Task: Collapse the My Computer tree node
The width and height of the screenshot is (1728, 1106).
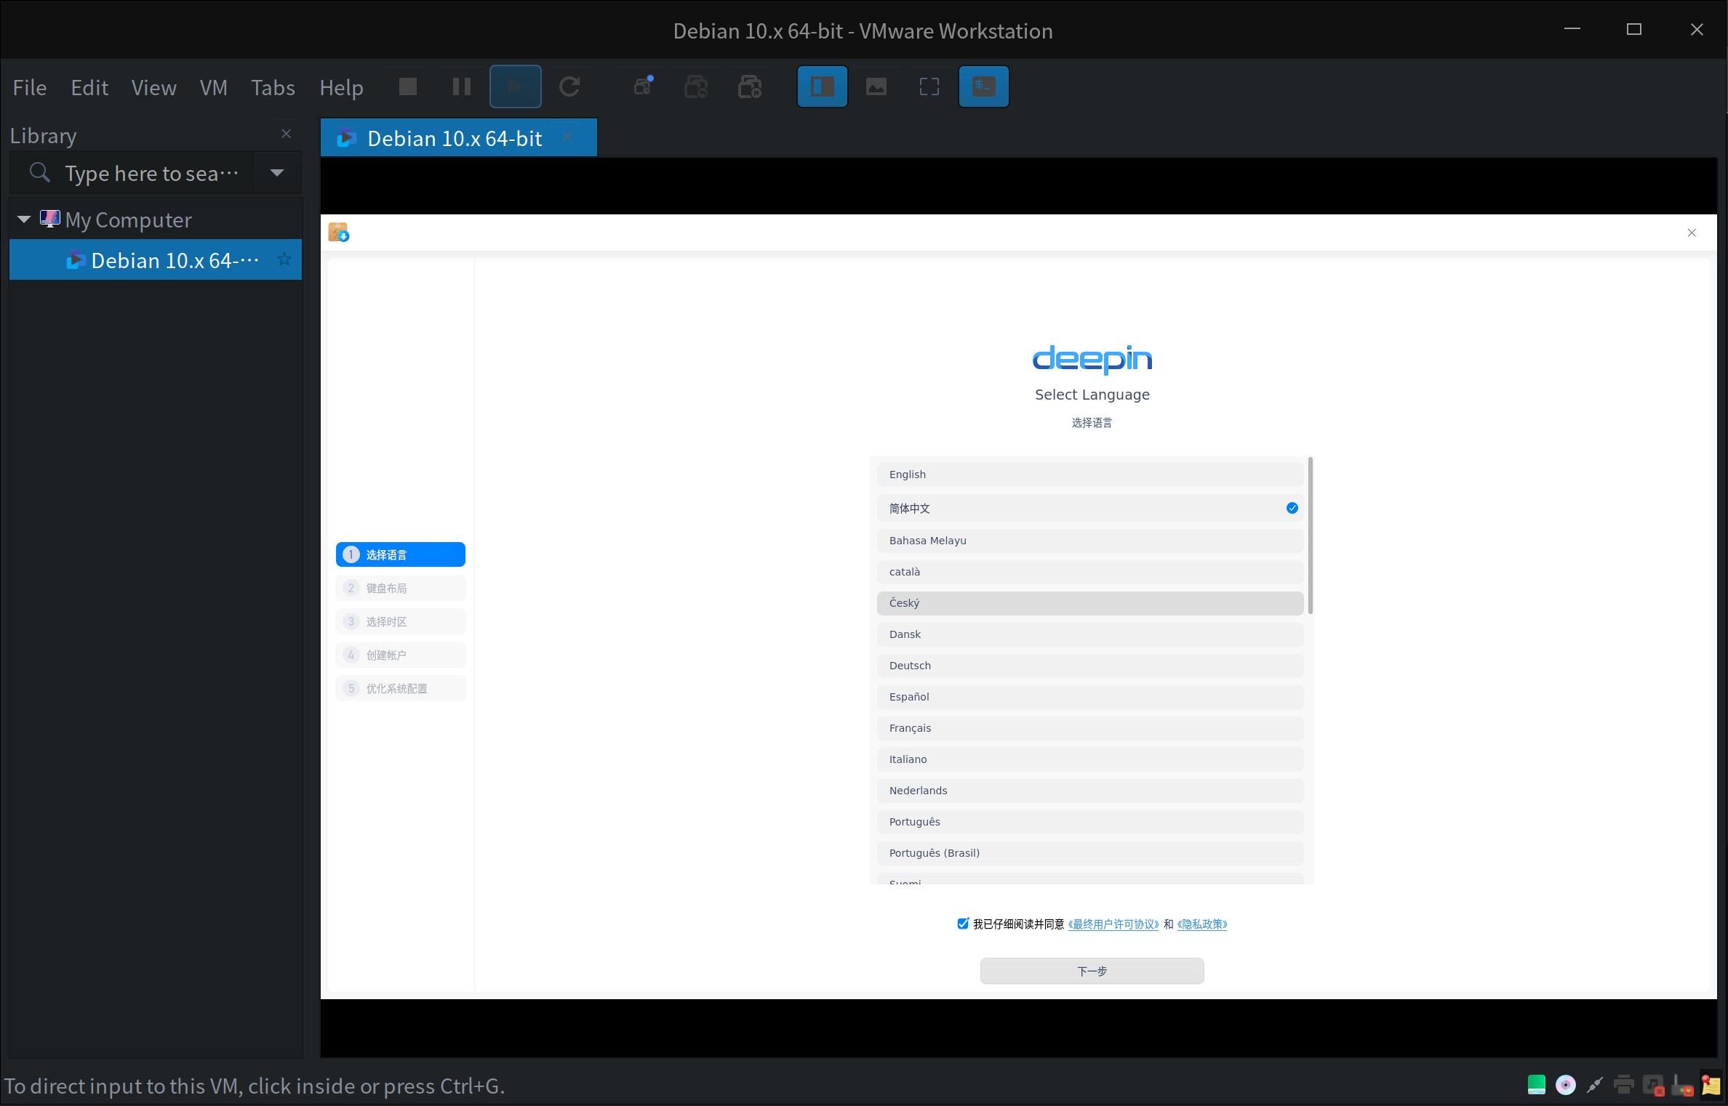Action: pyautogui.click(x=24, y=219)
